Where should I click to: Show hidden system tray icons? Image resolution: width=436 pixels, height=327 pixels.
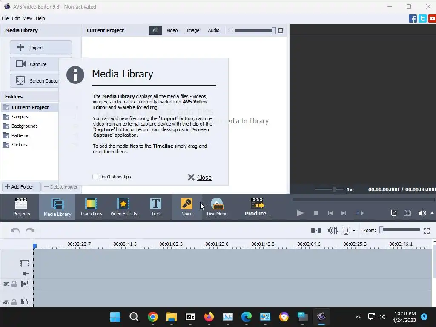[358, 317]
